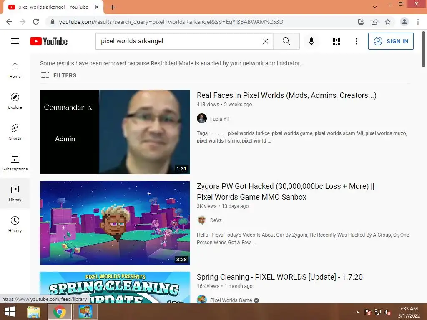Viewport: 427px width, 320px height.
Task: Click the 3K views • 13 days ago text
Action: coord(223,206)
